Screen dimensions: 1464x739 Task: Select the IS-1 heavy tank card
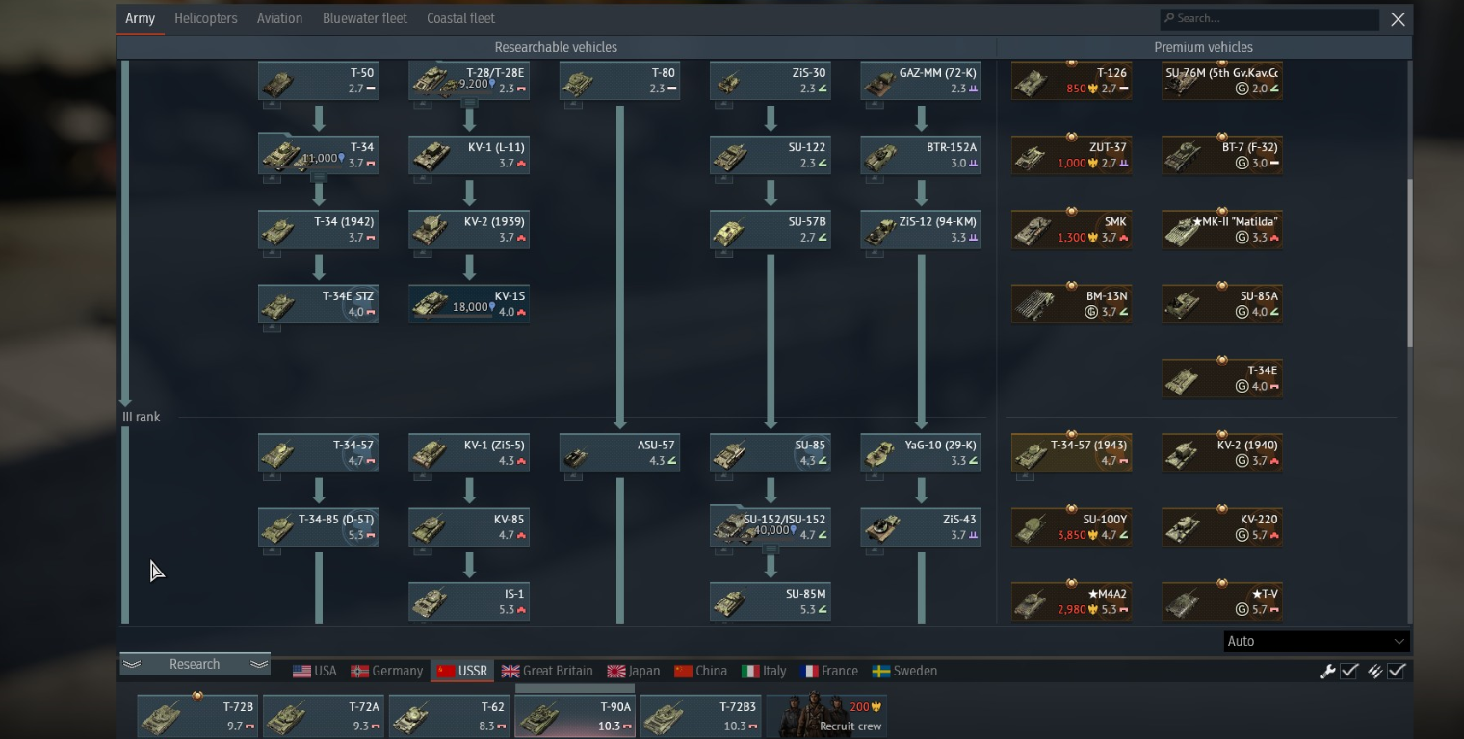click(469, 601)
